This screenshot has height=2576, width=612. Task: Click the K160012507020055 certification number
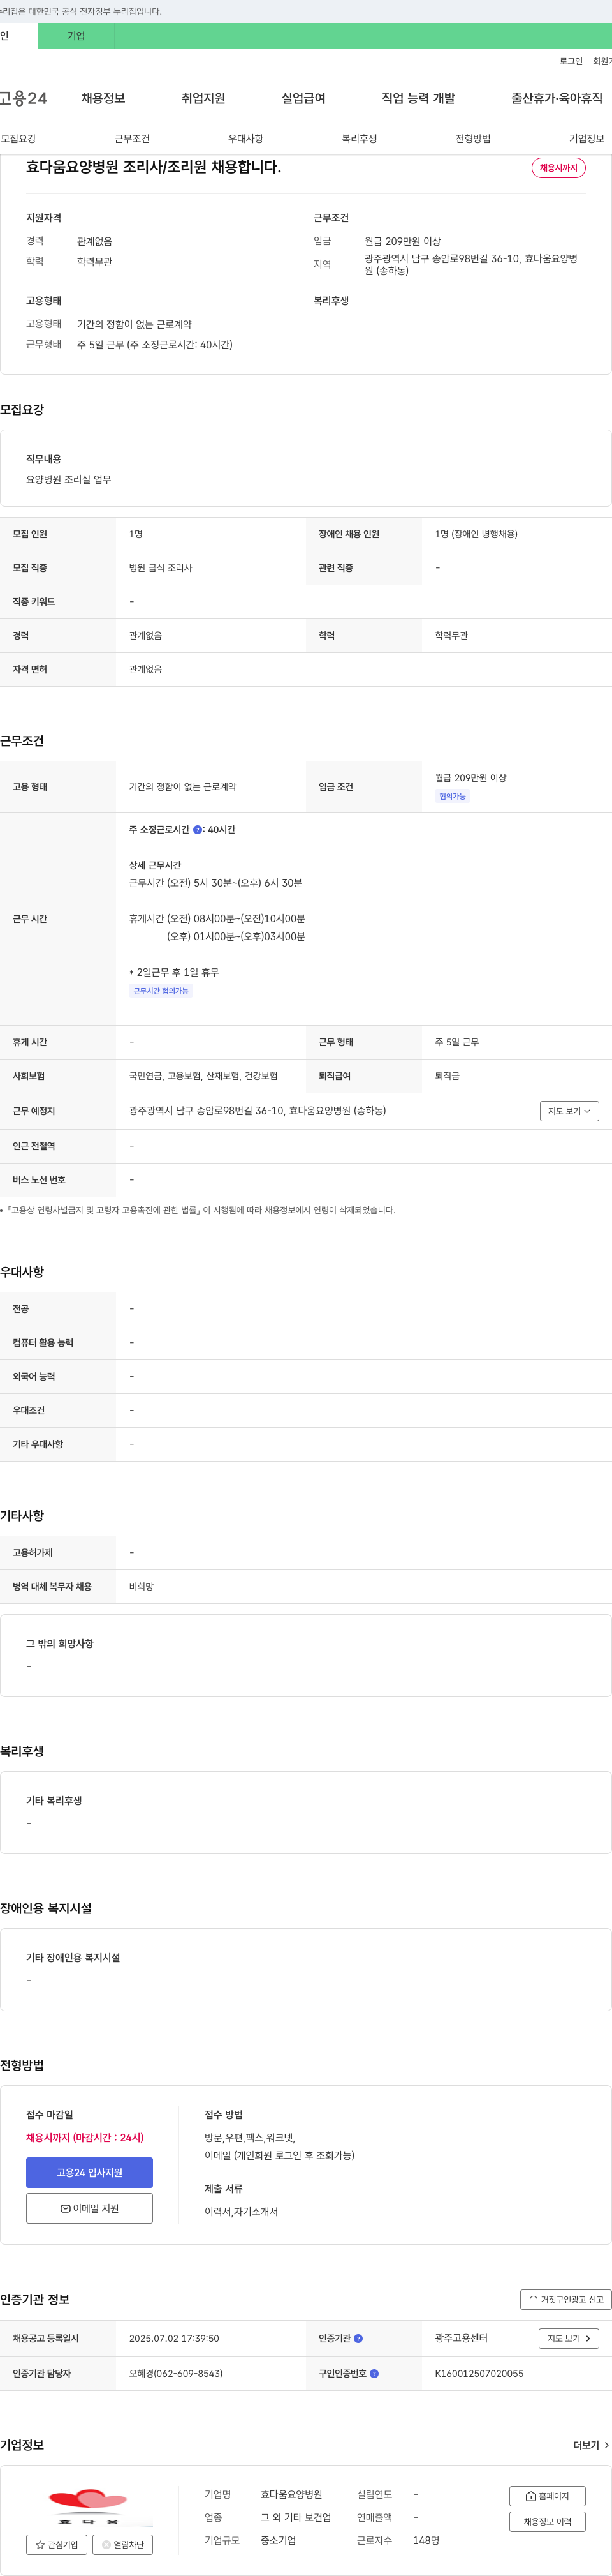point(479,2374)
